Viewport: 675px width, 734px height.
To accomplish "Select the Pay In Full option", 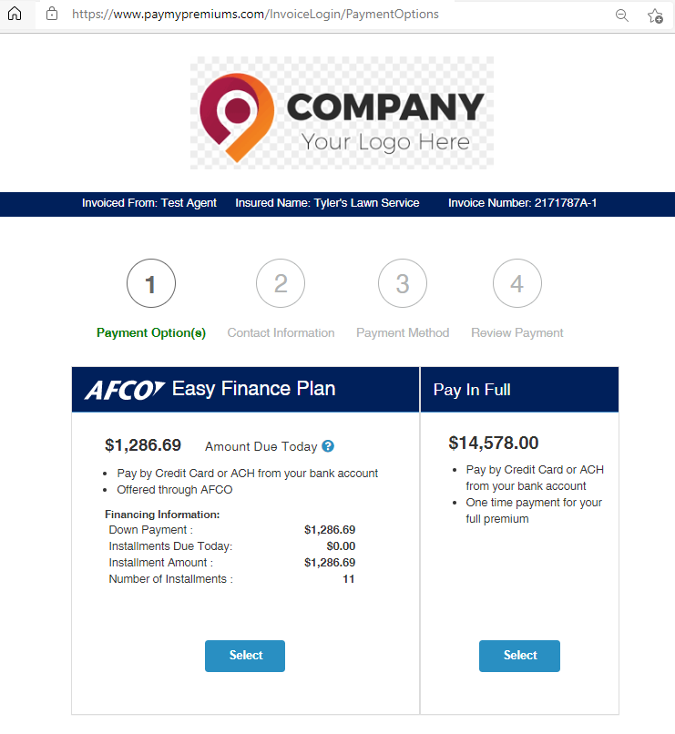I will [519, 656].
